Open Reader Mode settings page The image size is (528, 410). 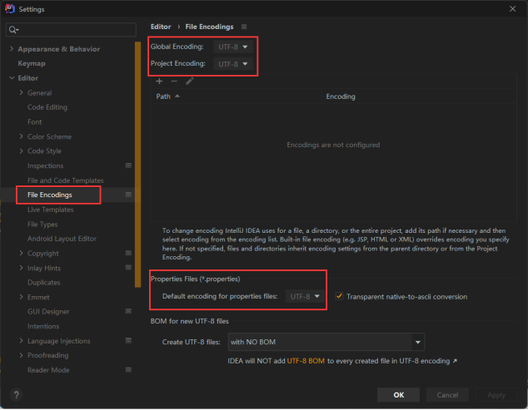(x=48, y=370)
